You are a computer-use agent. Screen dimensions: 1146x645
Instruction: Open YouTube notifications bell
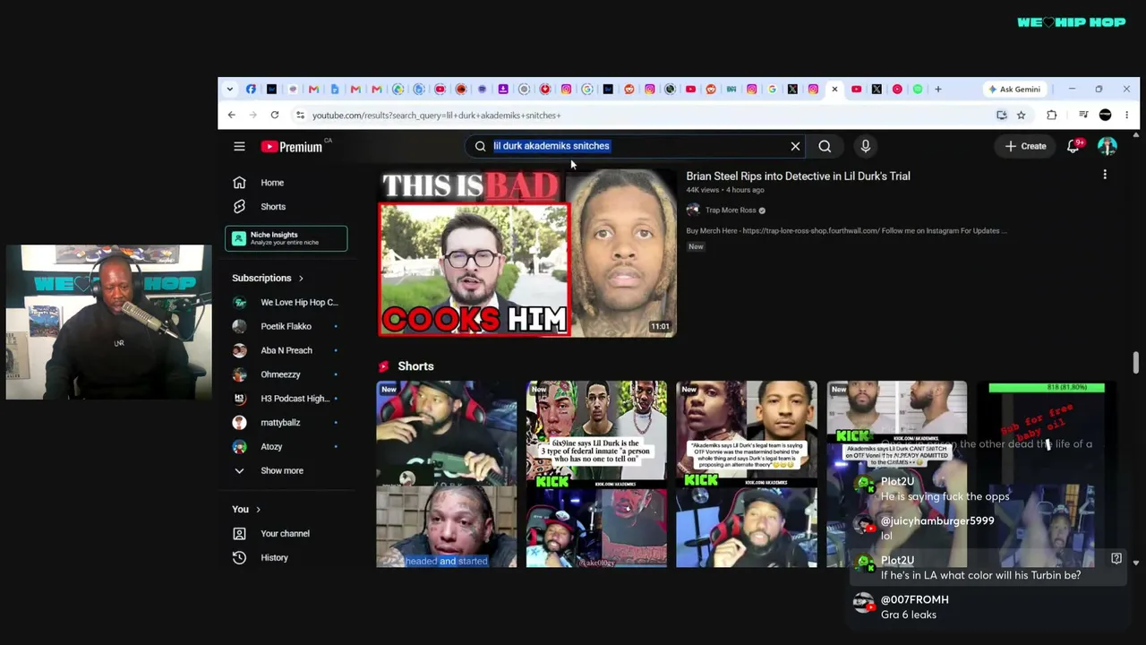(1073, 146)
